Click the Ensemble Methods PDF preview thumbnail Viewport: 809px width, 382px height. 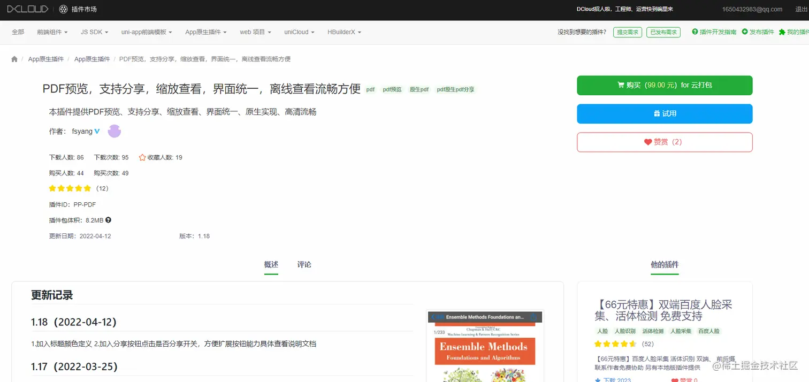pos(484,348)
